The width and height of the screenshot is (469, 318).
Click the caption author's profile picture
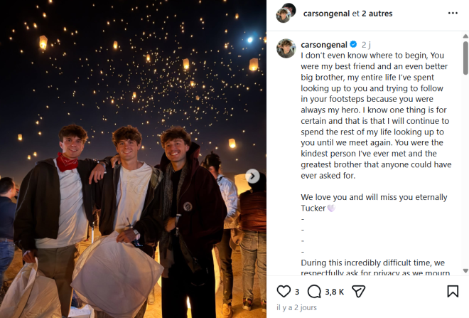[x=286, y=48]
